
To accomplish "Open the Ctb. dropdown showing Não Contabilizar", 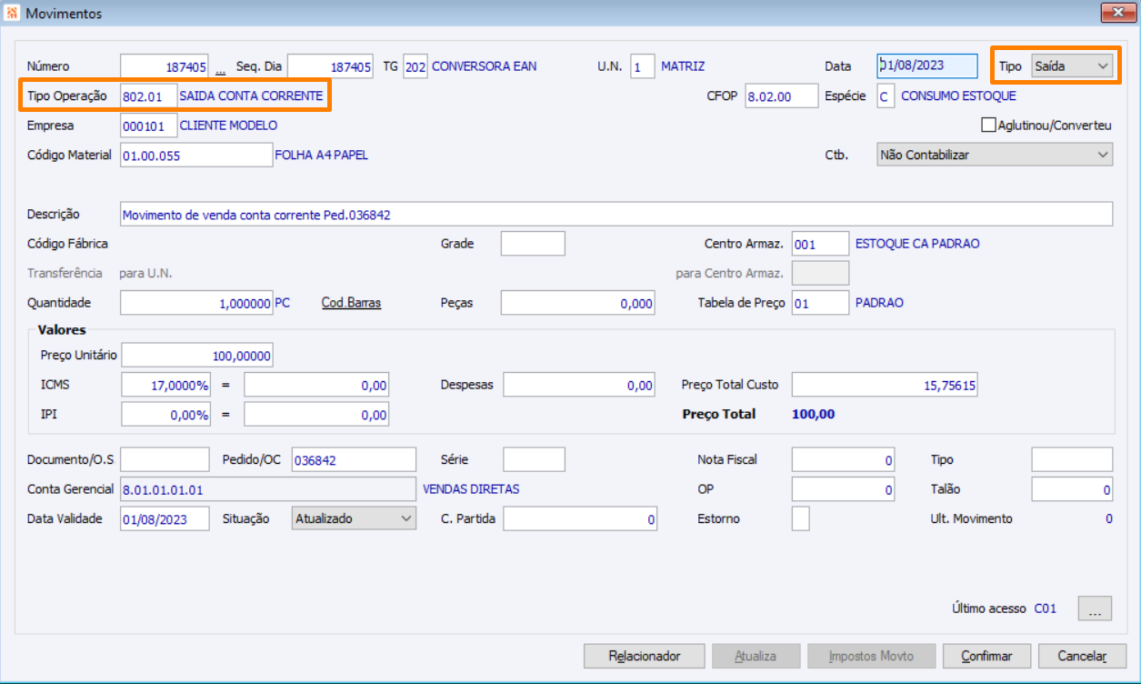I will click(995, 155).
